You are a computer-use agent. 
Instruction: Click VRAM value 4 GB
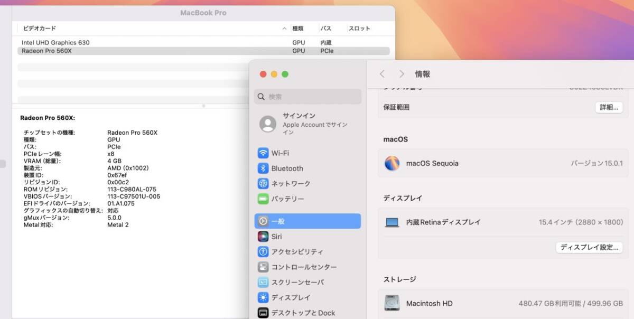114,161
